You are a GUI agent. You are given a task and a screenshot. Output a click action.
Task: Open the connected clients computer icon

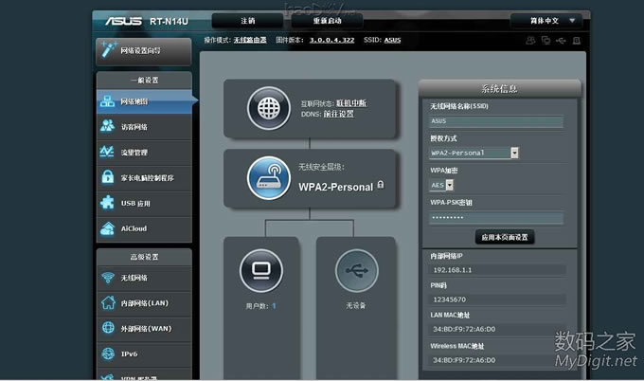[x=259, y=272]
